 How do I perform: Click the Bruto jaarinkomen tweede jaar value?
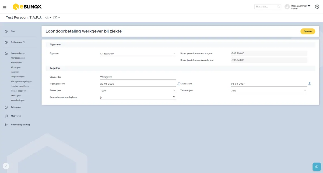[x=269, y=60]
